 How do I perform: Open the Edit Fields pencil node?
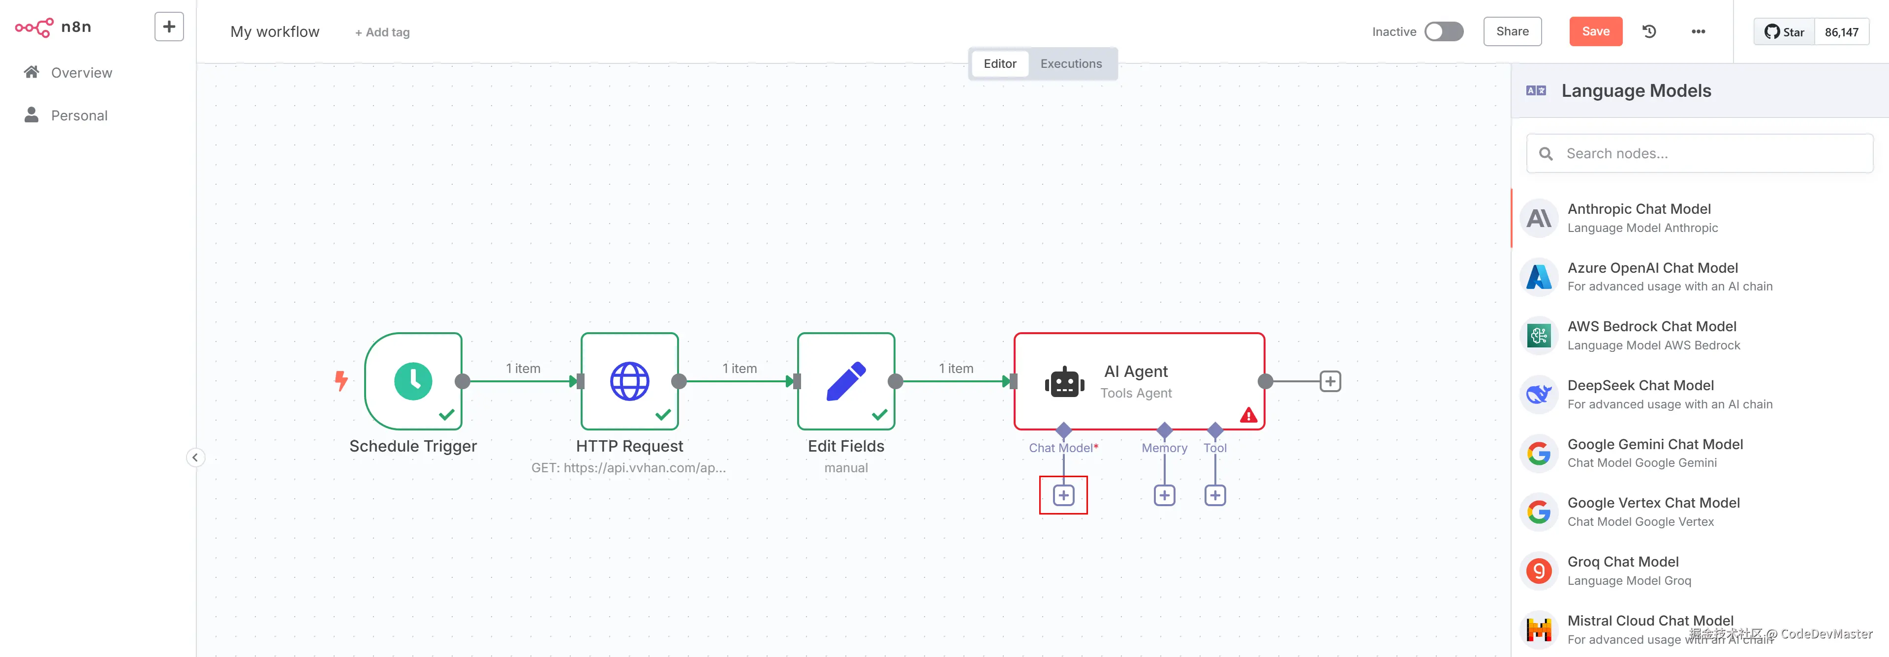tap(845, 381)
